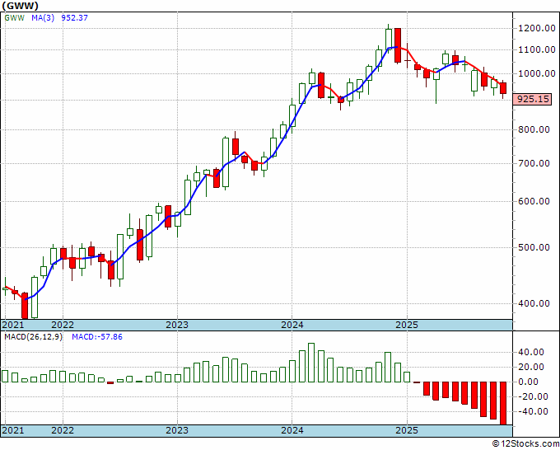Screen dimensions: 560x450
Task: Click the last red MACD histogram bar
Action: (x=503, y=403)
